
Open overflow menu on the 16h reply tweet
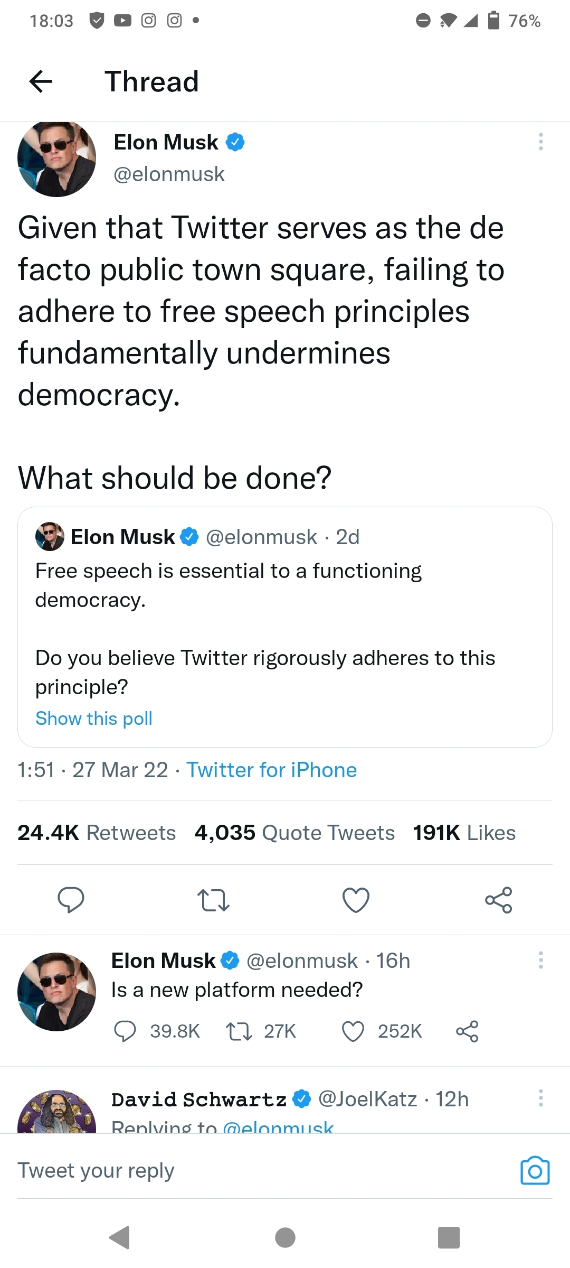(x=540, y=960)
